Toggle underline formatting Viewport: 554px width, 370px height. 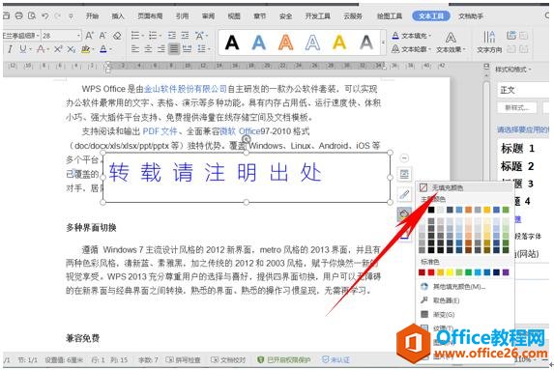[23, 49]
